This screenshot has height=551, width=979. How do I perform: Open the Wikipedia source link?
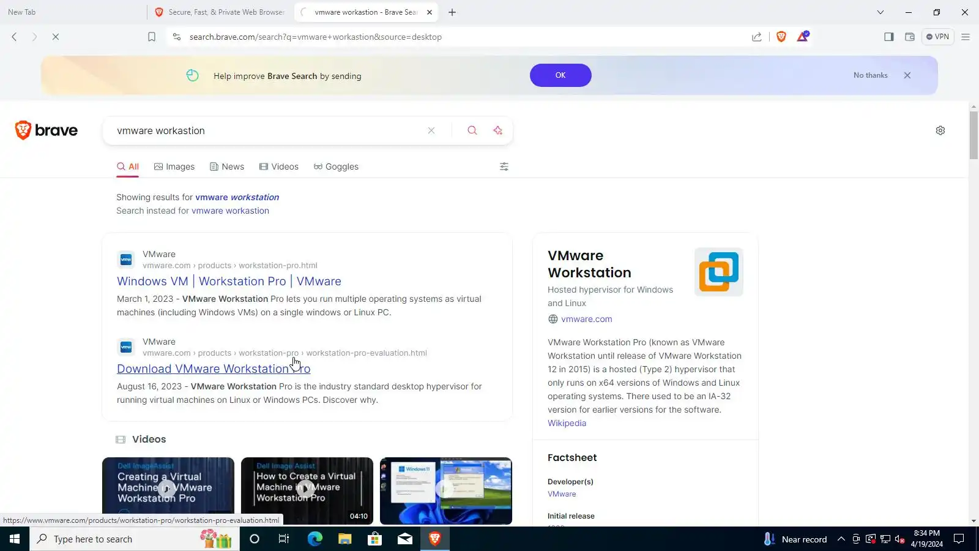pyautogui.click(x=567, y=423)
